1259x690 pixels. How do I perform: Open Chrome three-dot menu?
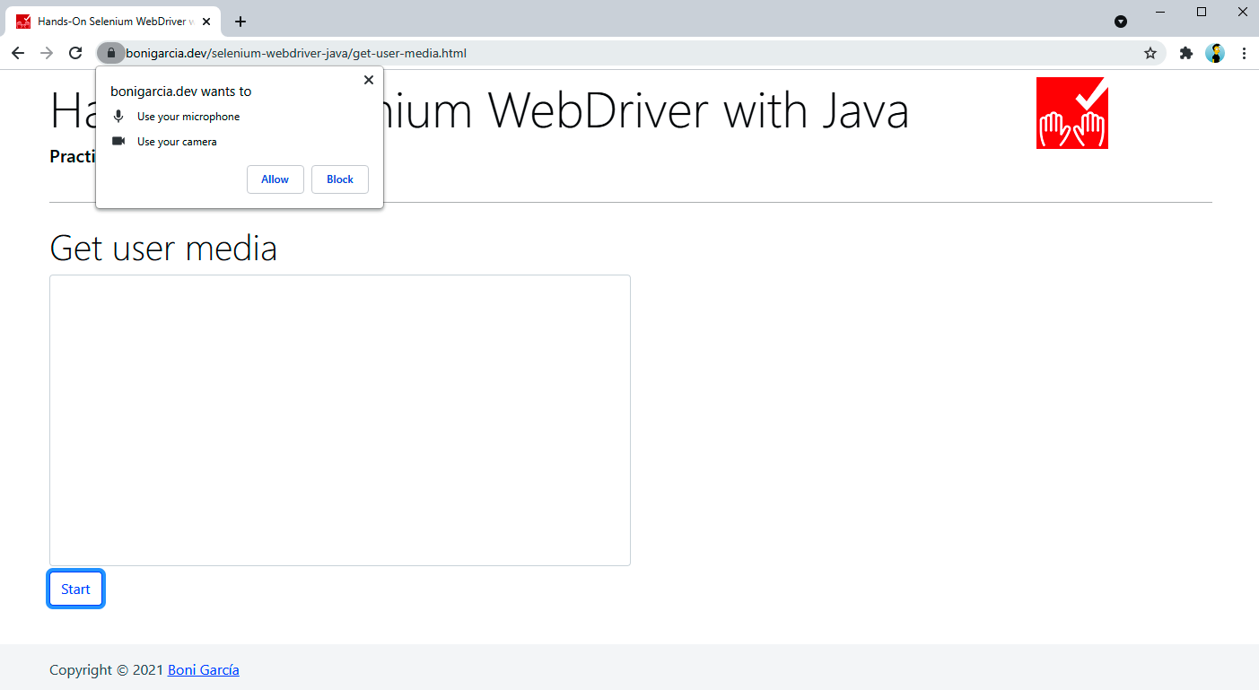[x=1244, y=53]
